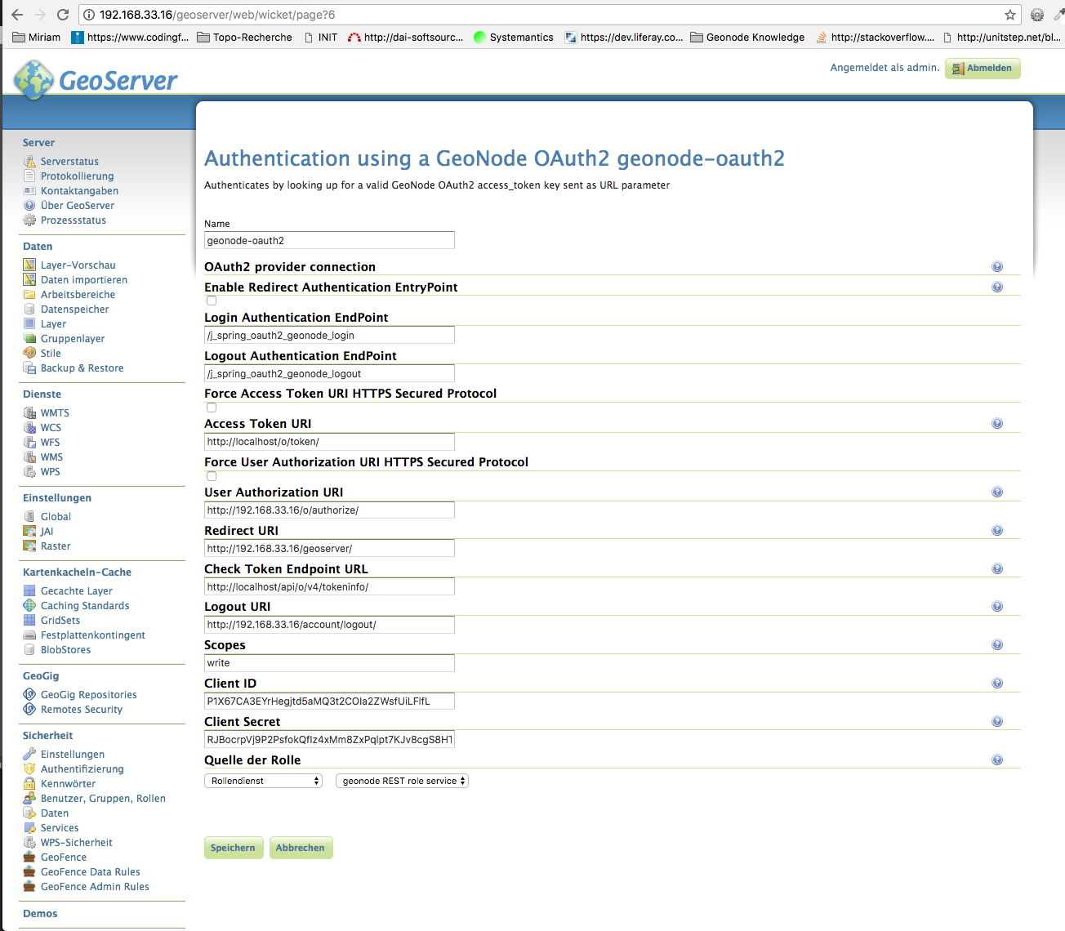The image size is (1065, 931).
Task: Click the Name input field
Action: 329,240
